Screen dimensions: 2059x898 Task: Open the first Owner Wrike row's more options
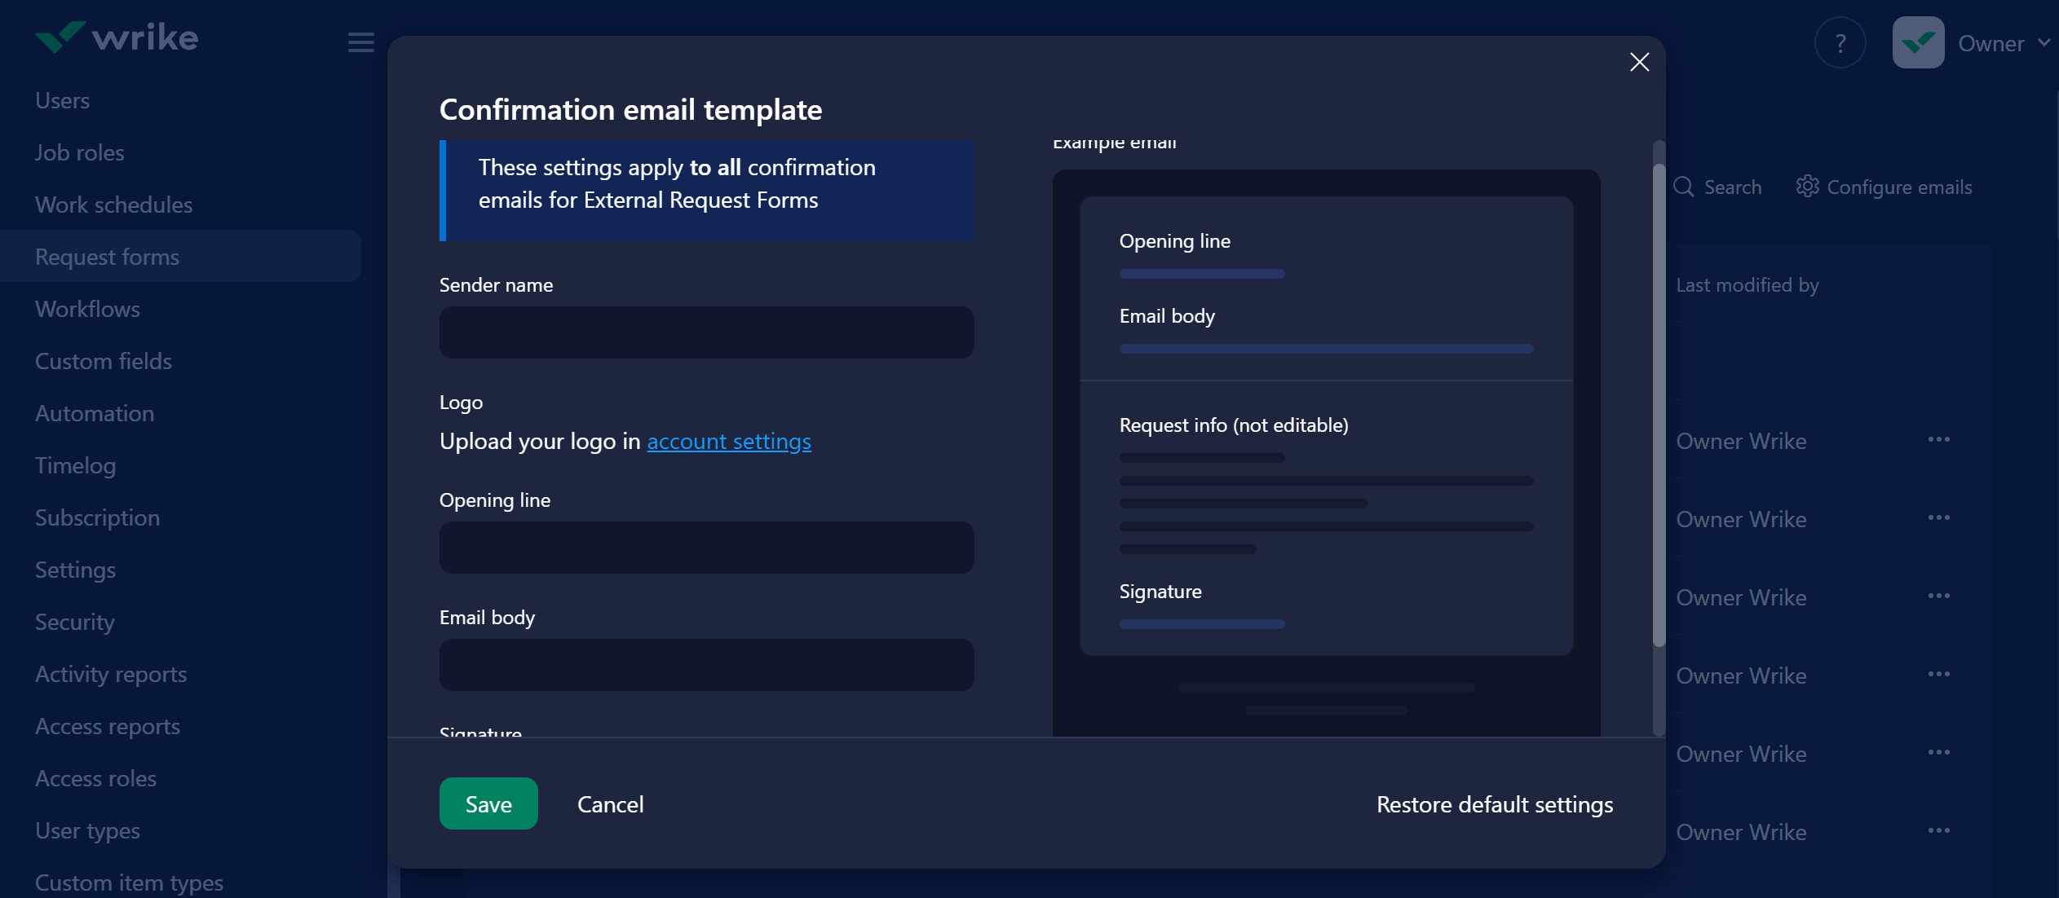pos(1938,440)
